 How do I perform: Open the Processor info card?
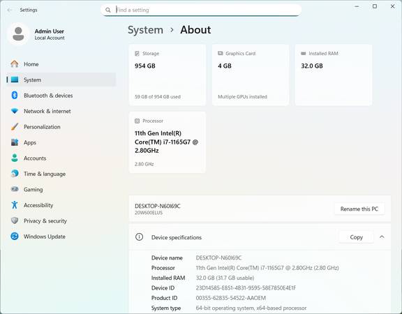pos(167,142)
